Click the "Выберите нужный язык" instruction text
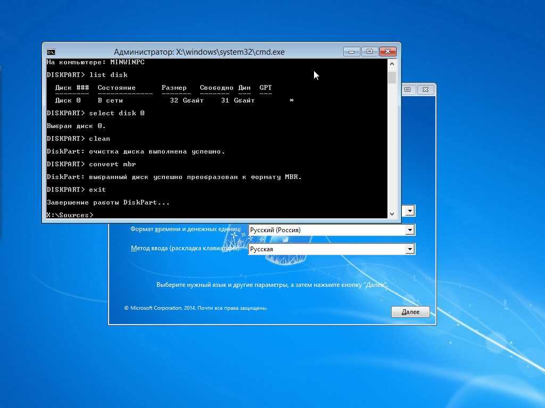The width and height of the screenshot is (545, 408). 271,285
